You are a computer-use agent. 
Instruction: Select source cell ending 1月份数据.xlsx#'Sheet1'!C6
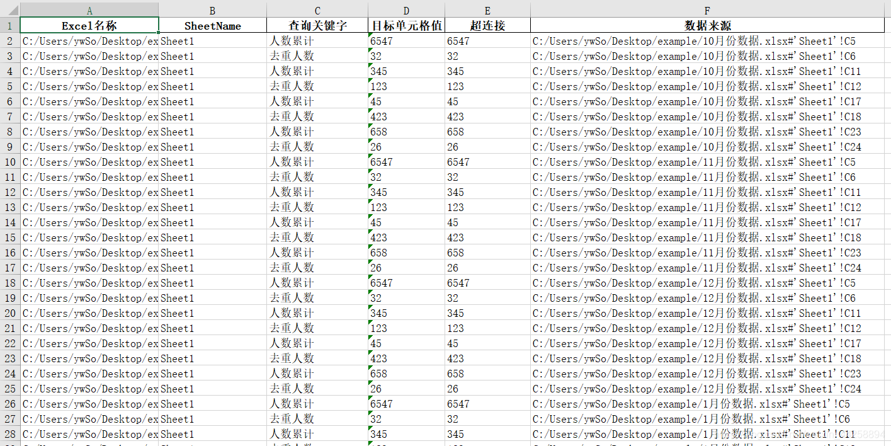[x=707, y=419]
